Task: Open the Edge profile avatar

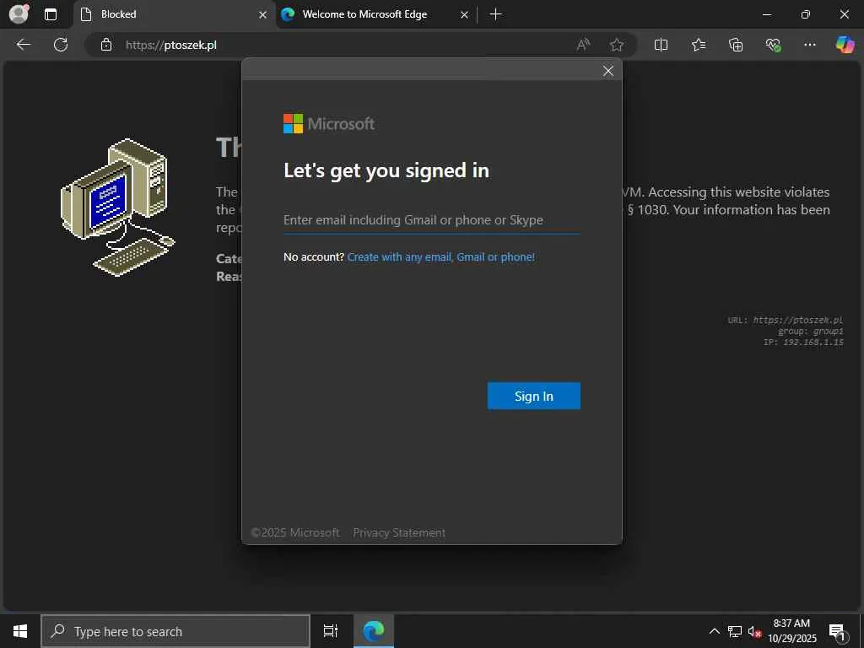Action: point(19,13)
